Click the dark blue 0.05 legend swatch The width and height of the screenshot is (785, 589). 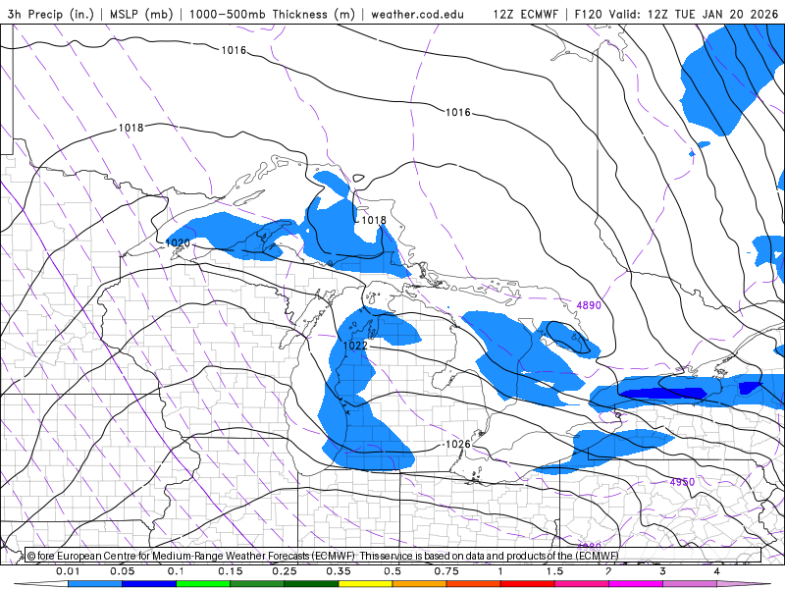(149, 584)
